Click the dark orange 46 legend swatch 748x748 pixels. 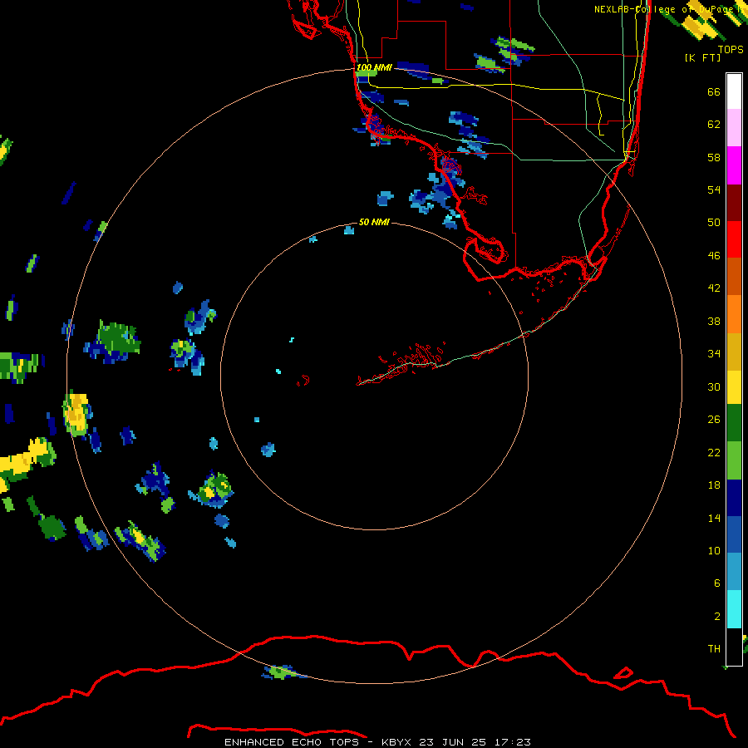point(734,277)
